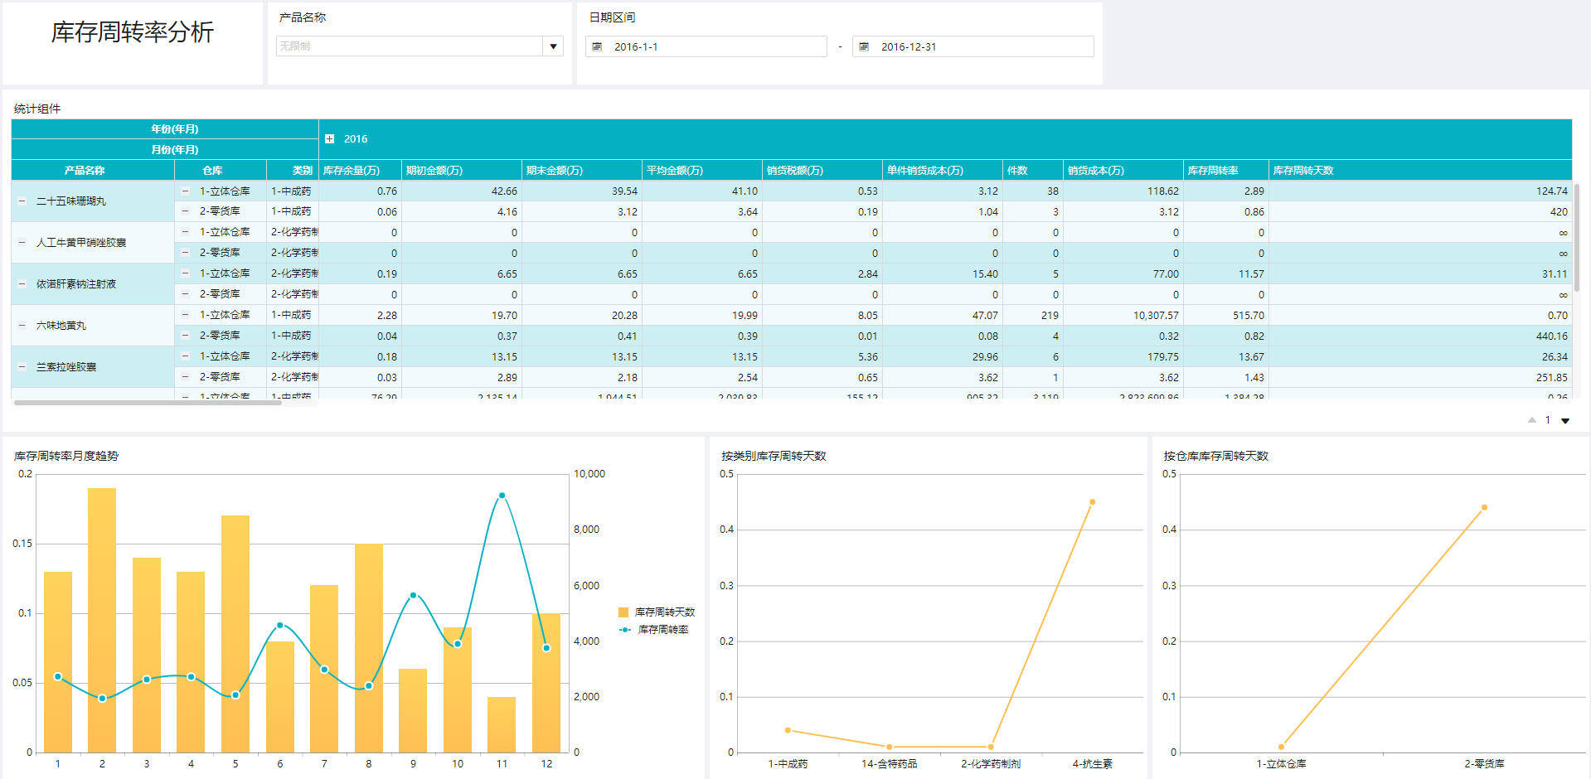Click the 库存余量(万) column header
Image resolution: width=1591 pixels, height=779 pixels.
coord(360,170)
